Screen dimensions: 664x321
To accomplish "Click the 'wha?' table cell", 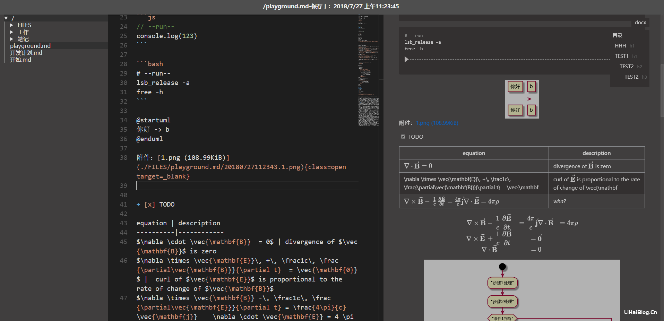I will 596,201.
